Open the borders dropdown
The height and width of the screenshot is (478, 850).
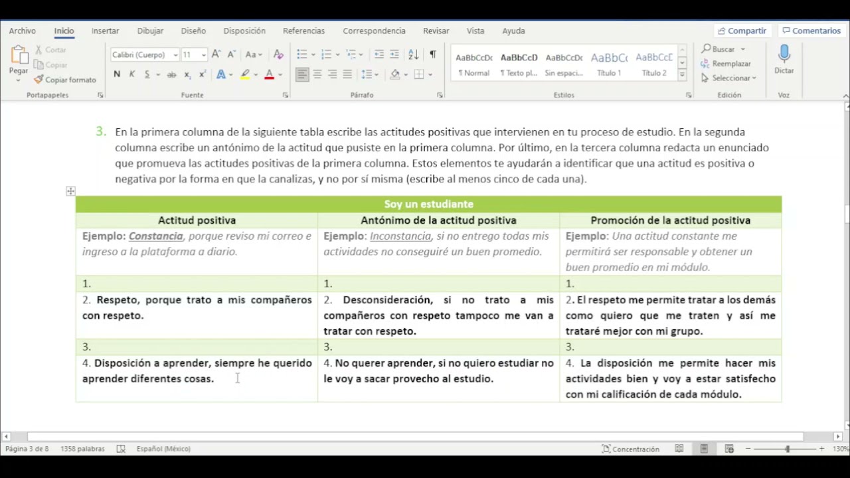click(430, 75)
